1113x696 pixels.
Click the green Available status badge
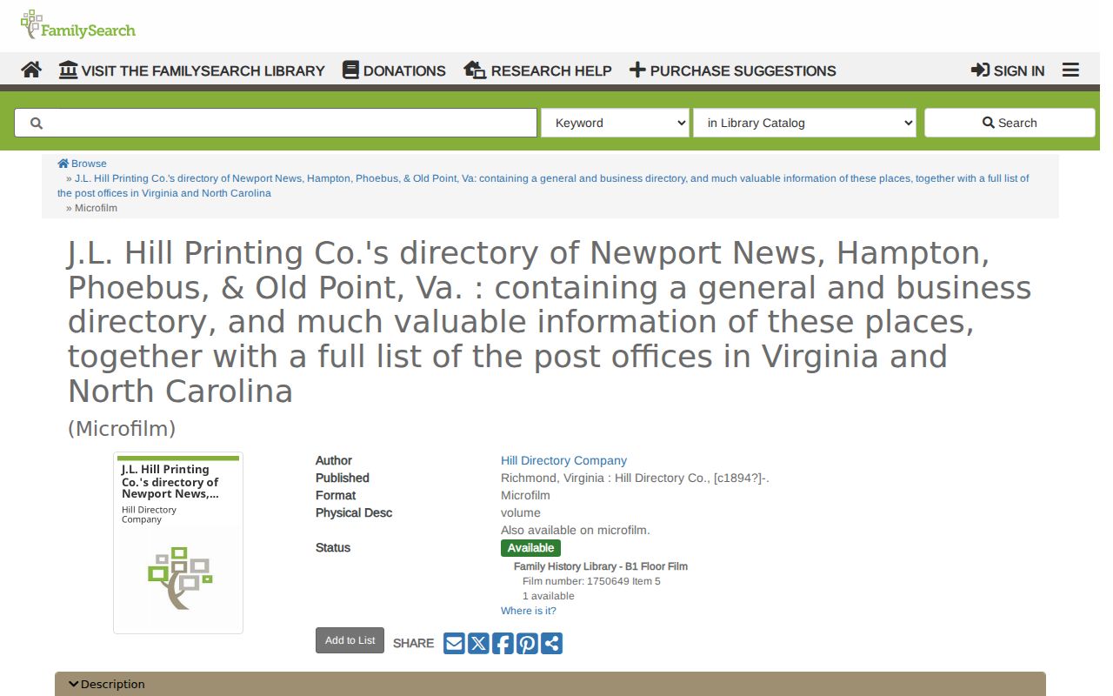point(530,548)
